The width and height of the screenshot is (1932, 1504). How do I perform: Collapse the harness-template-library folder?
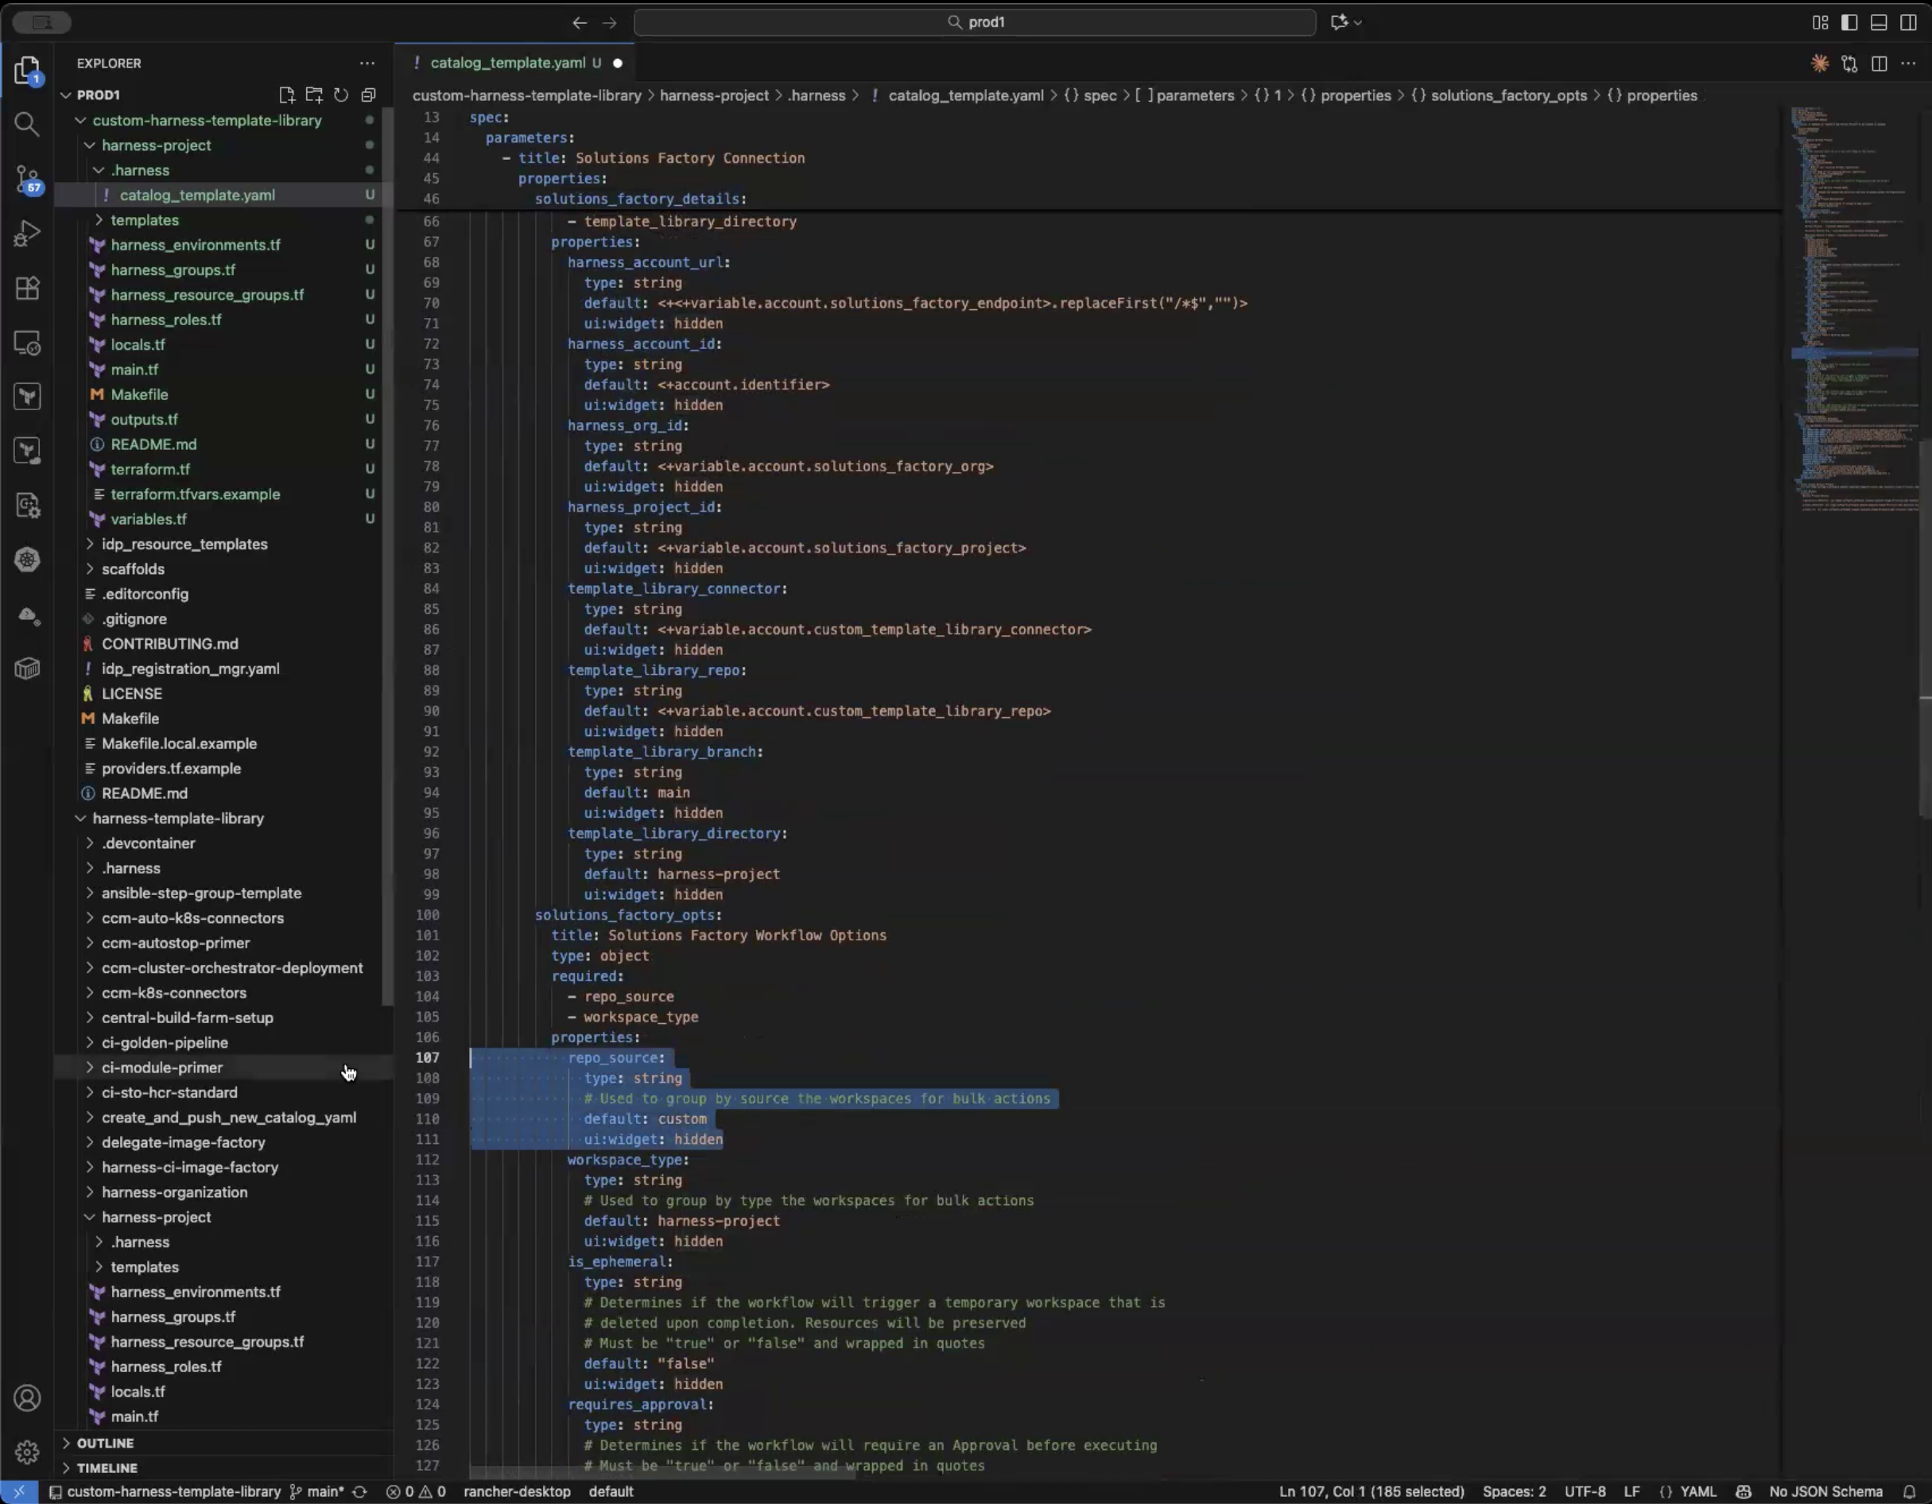click(178, 818)
